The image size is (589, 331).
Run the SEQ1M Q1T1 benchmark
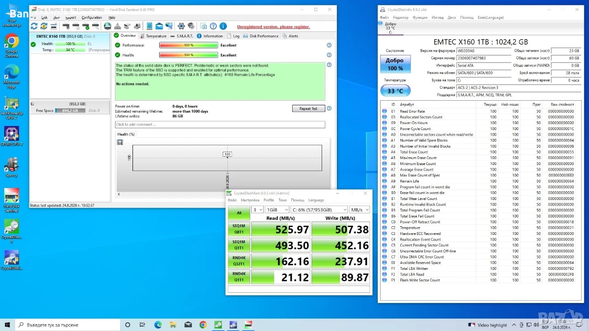(239, 245)
